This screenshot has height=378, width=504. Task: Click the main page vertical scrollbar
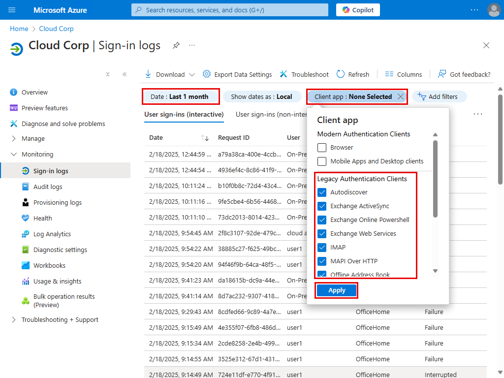click(500, 139)
